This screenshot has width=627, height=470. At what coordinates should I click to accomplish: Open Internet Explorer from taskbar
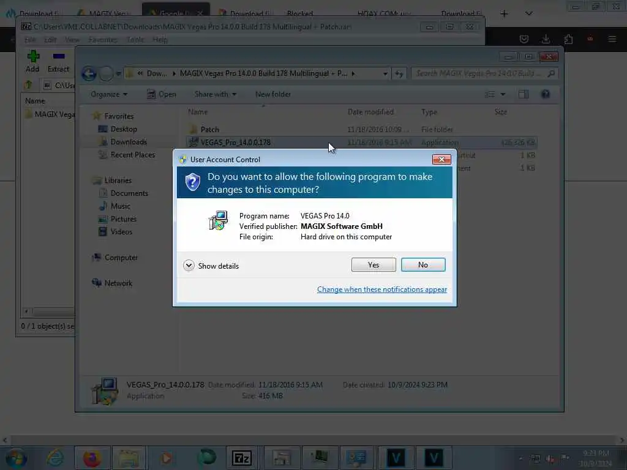(x=54, y=458)
